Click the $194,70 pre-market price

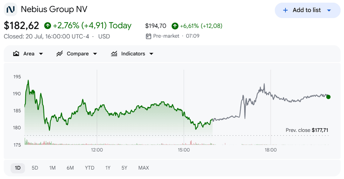click(155, 26)
